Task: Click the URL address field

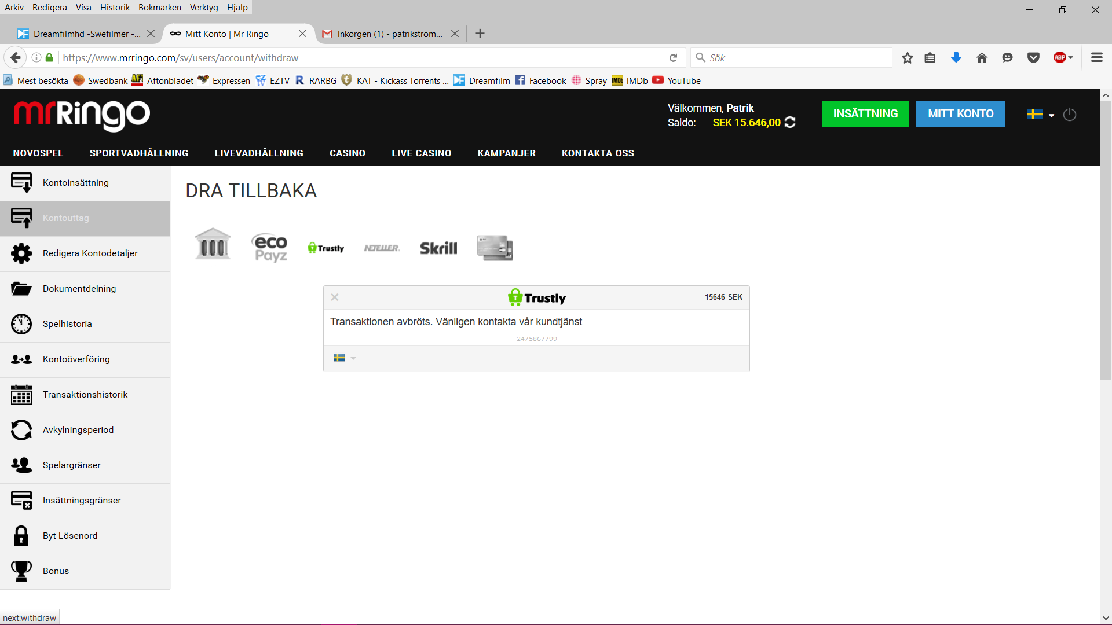Action: (359, 57)
